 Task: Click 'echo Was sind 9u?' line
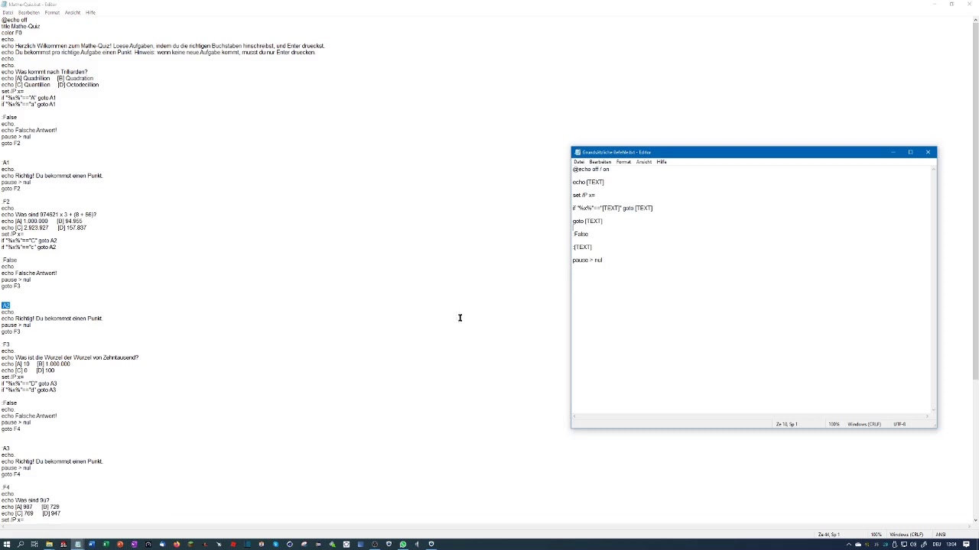click(x=25, y=500)
